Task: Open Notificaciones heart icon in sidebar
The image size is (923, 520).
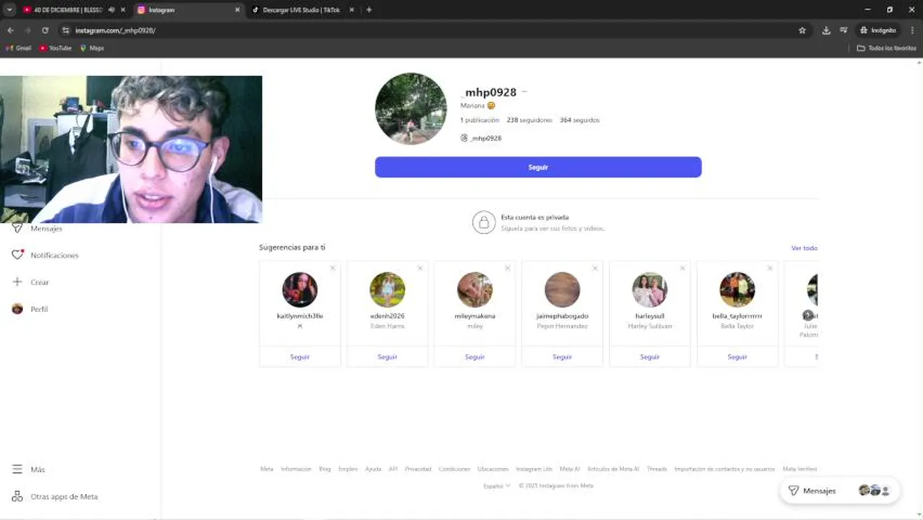Action: (x=17, y=255)
